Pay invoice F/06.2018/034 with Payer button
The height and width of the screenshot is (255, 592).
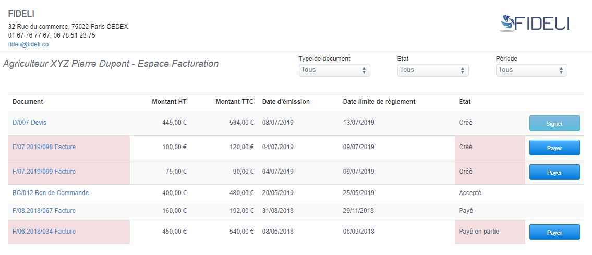pos(554,232)
